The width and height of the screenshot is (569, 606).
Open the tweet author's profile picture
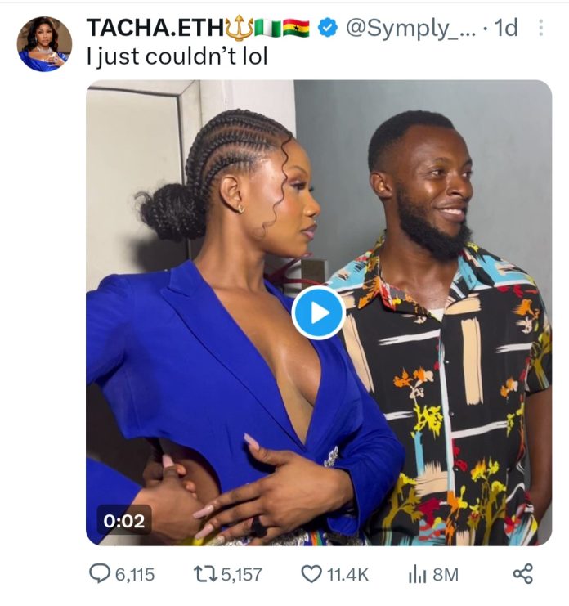(44, 43)
